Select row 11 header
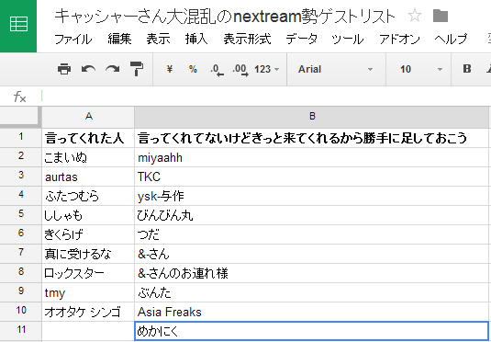 21,331
